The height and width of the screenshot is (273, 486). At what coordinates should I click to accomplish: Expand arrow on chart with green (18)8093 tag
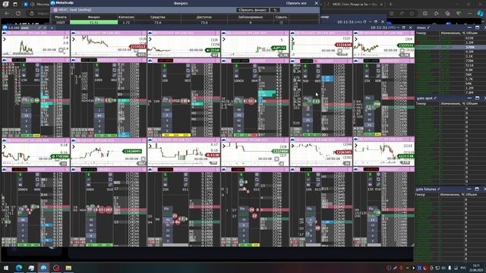click(74, 146)
